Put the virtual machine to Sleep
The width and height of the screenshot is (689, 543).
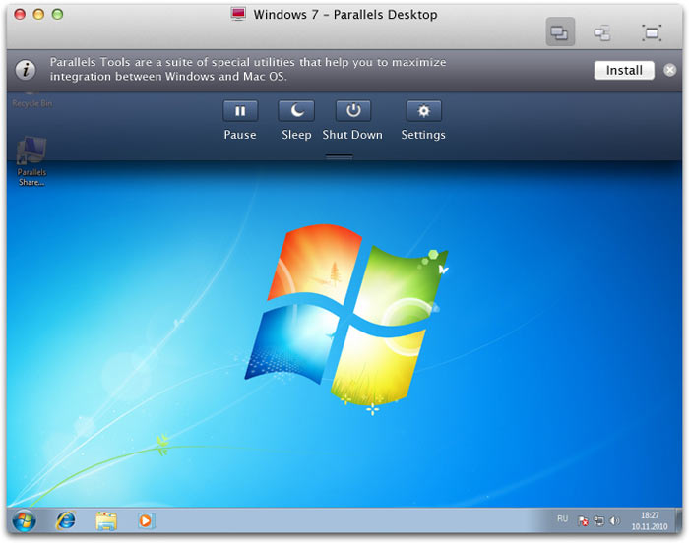coord(296,111)
